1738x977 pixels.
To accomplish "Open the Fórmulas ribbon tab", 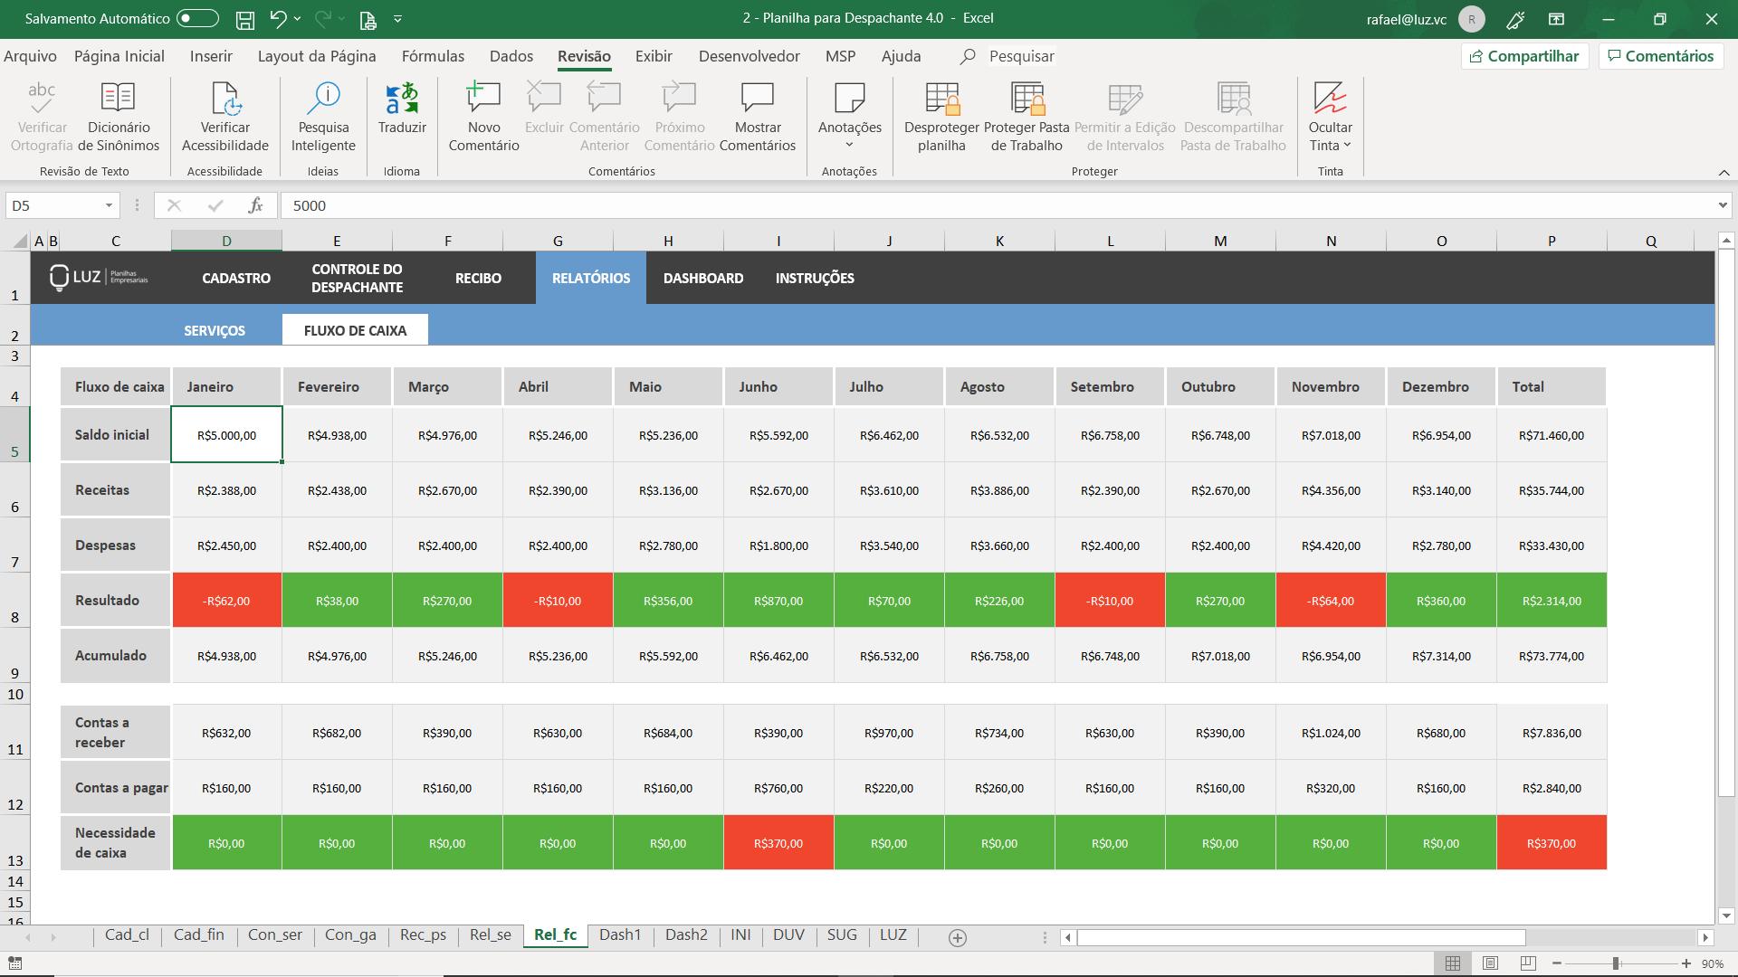I will (433, 56).
